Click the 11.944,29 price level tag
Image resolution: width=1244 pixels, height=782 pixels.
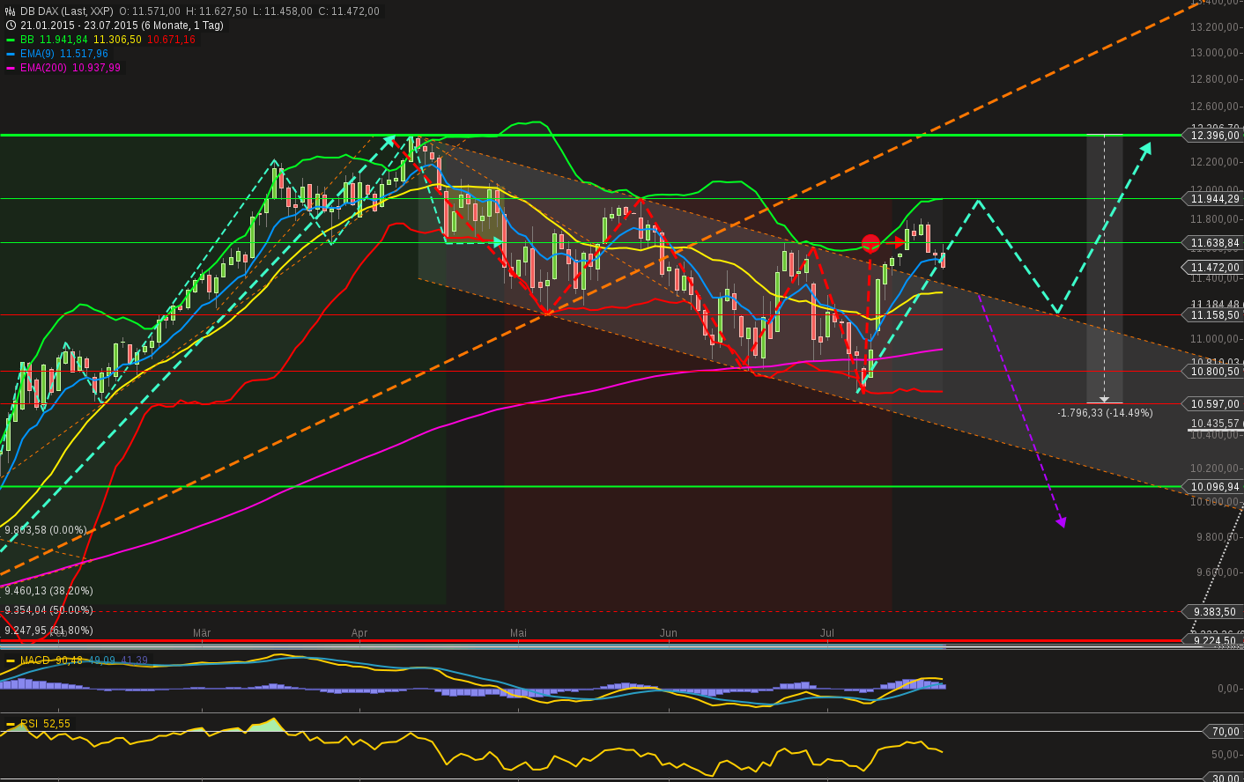click(1214, 199)
